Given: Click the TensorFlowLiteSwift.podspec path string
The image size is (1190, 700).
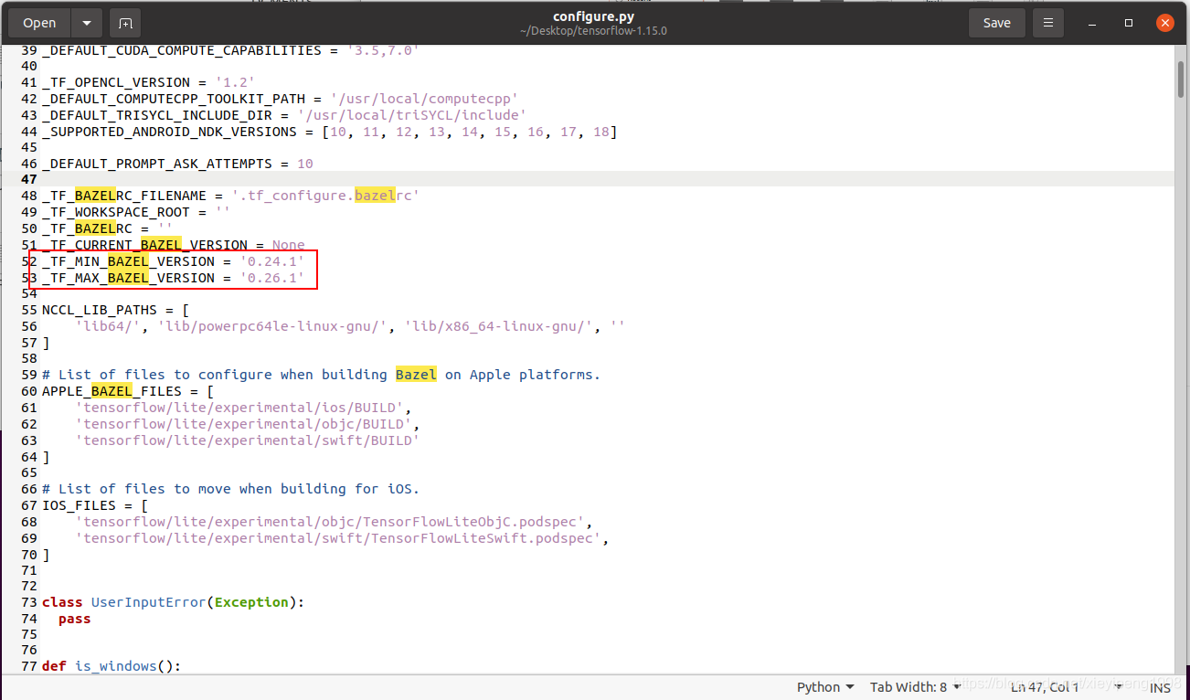Looking at the screenshot, I should coord(338,538).
